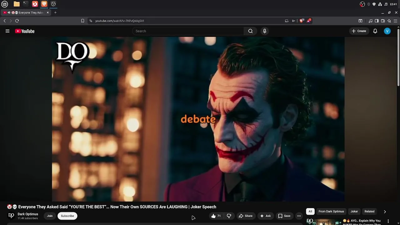The image size is (400, 225).
Task: Select the Joker filter chip
Action: pos(354,212)
